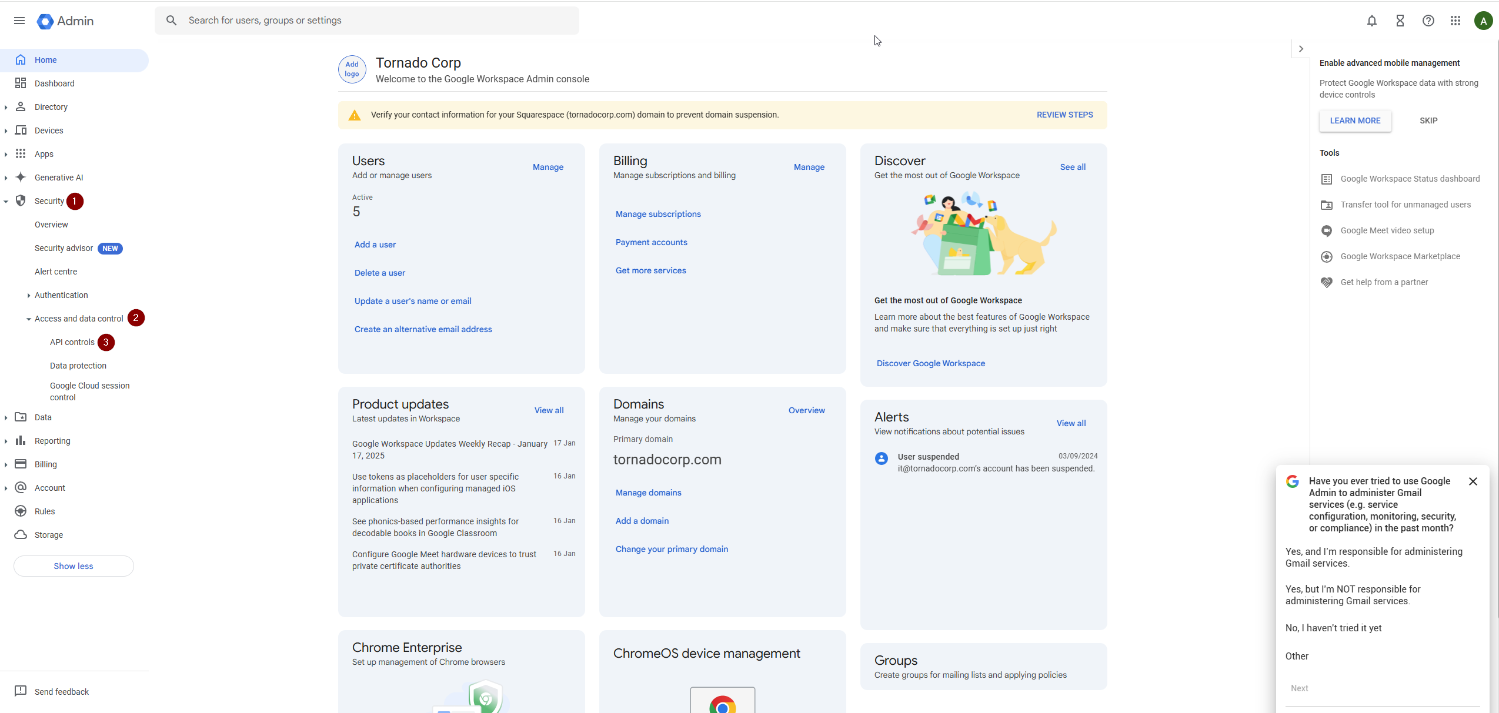Collapse the right side panel chevron

1300,49
